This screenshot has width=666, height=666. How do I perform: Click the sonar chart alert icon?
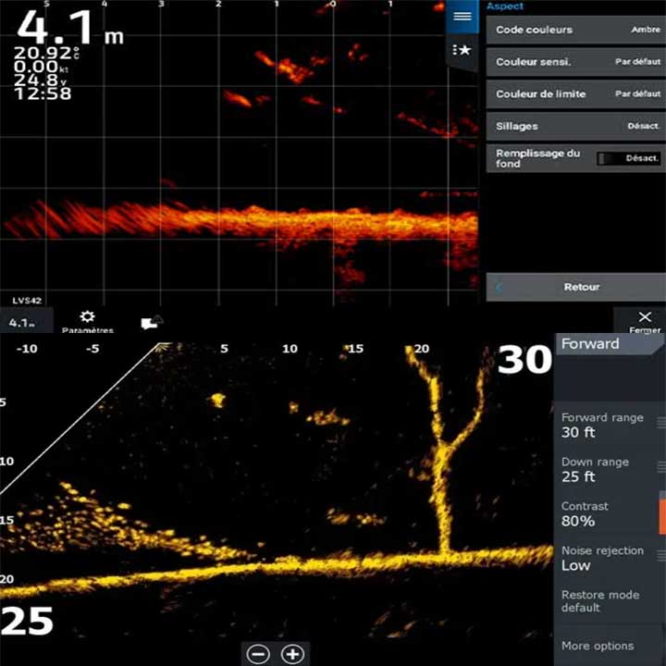pos(152,322)
